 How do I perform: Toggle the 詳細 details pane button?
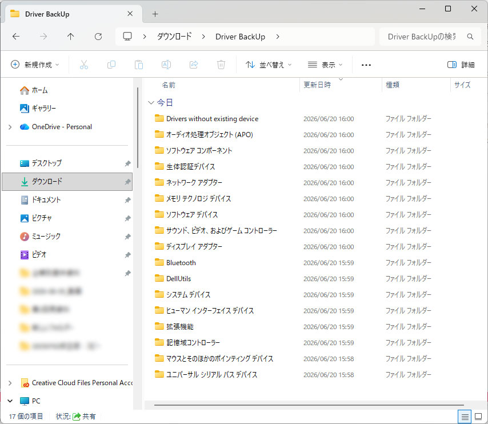pos(461,65)
